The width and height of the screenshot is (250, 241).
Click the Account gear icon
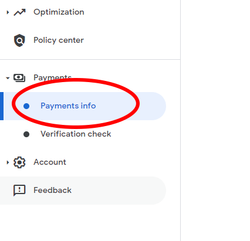point(19,162)
